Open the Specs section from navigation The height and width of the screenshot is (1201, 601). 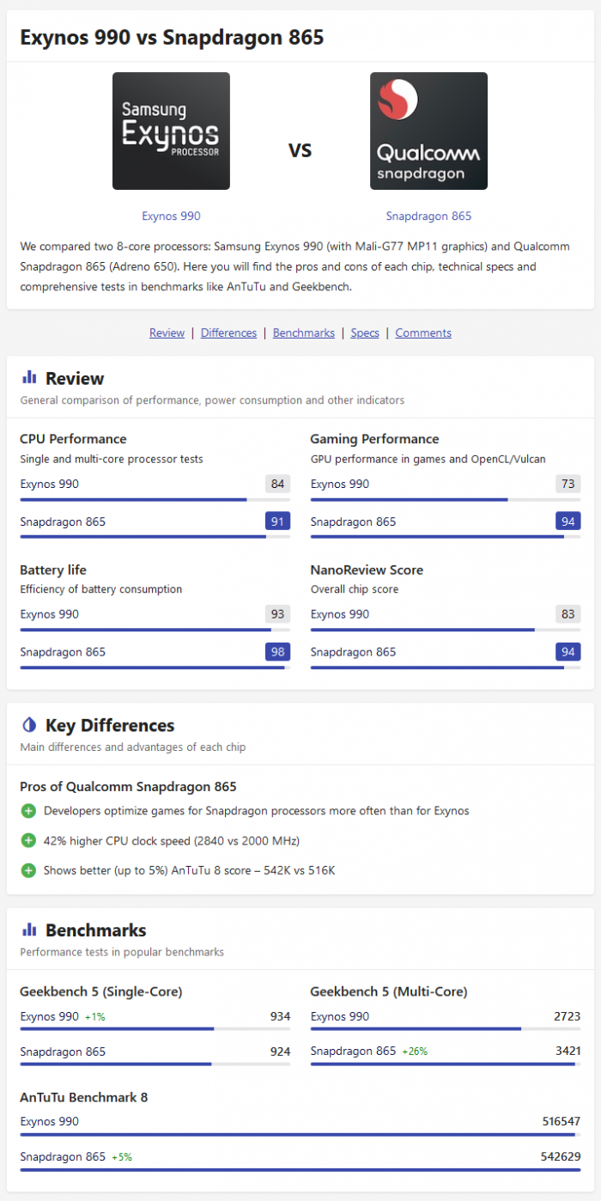(364, 332)
